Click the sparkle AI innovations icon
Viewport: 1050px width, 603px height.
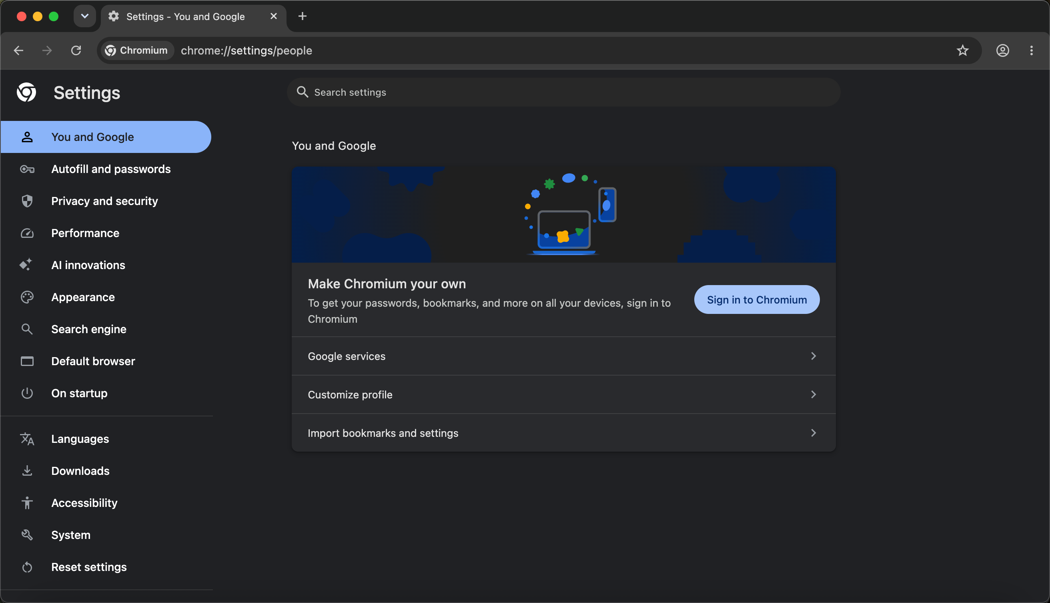(26, 265)
